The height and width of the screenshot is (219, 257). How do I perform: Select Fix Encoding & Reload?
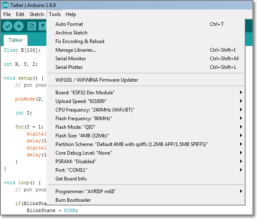[146, 41]
